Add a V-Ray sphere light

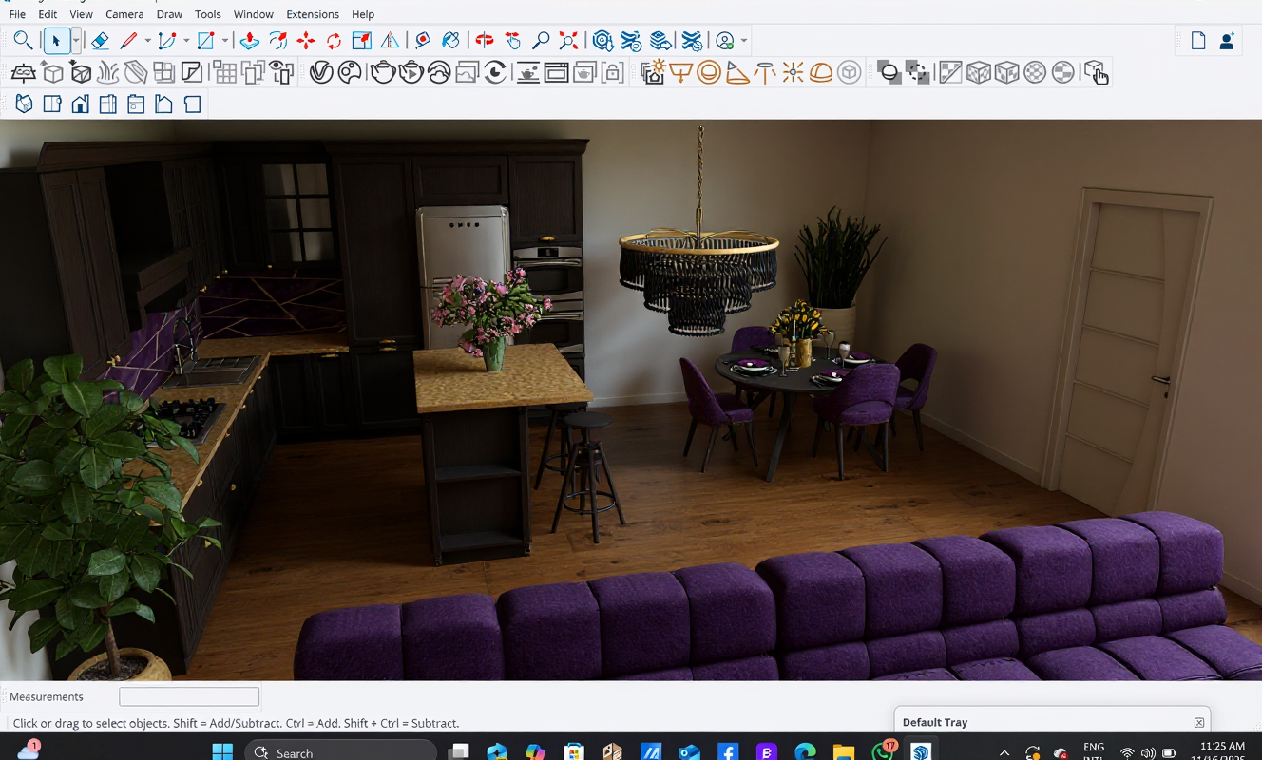click(x=709, y=73)
